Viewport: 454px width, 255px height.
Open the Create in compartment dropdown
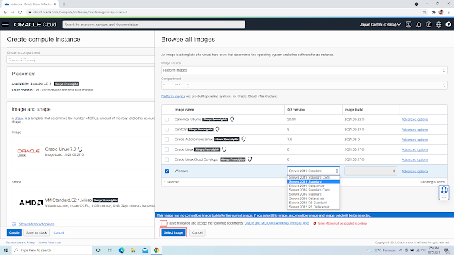80,59
